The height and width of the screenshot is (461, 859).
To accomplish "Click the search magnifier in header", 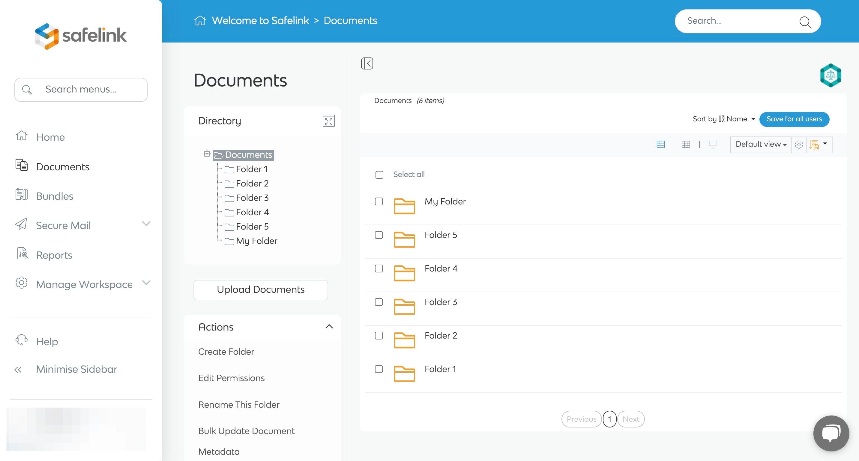I will (x=805, y=22).
